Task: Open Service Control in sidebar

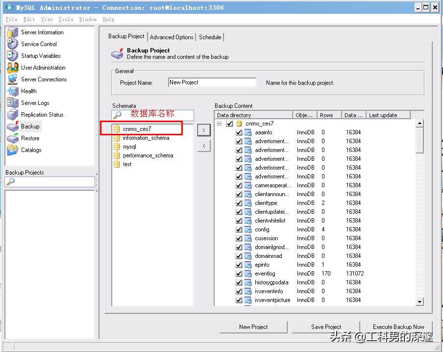Action: (12, 44)
